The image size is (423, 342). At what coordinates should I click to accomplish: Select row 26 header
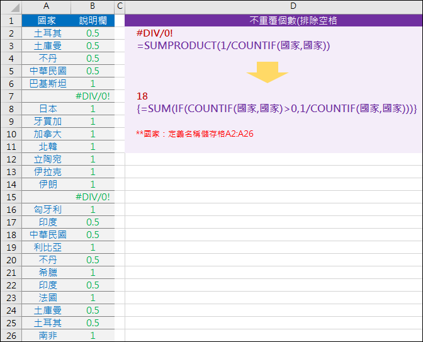(11, 336)
